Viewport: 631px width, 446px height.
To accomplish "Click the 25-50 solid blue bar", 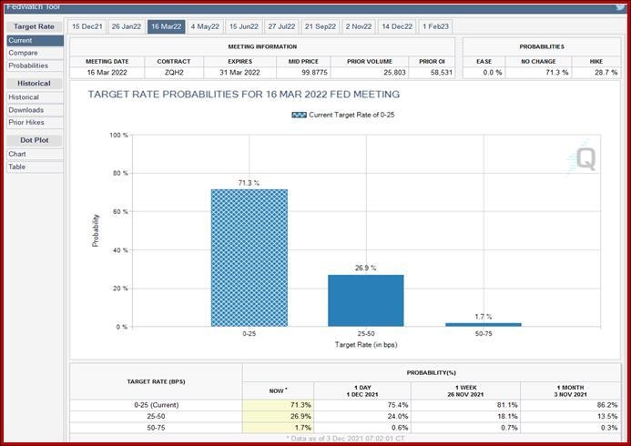I will tap(366, 300).
